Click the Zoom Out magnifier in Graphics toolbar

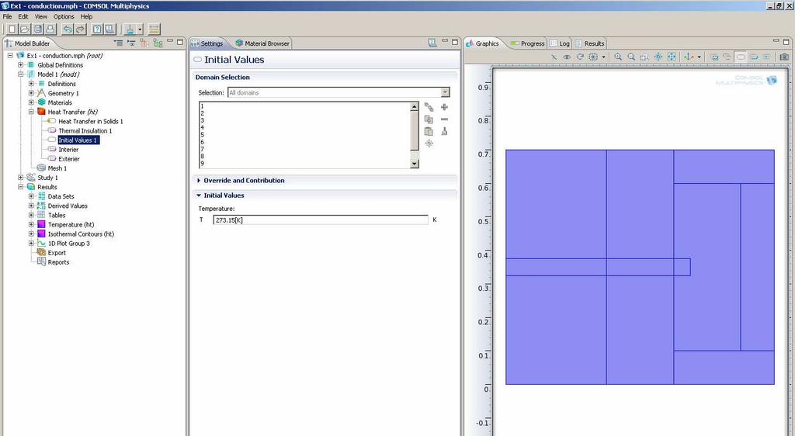tap(631, 57)
